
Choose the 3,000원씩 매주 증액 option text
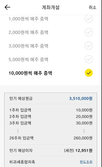[x=28, y=46]
